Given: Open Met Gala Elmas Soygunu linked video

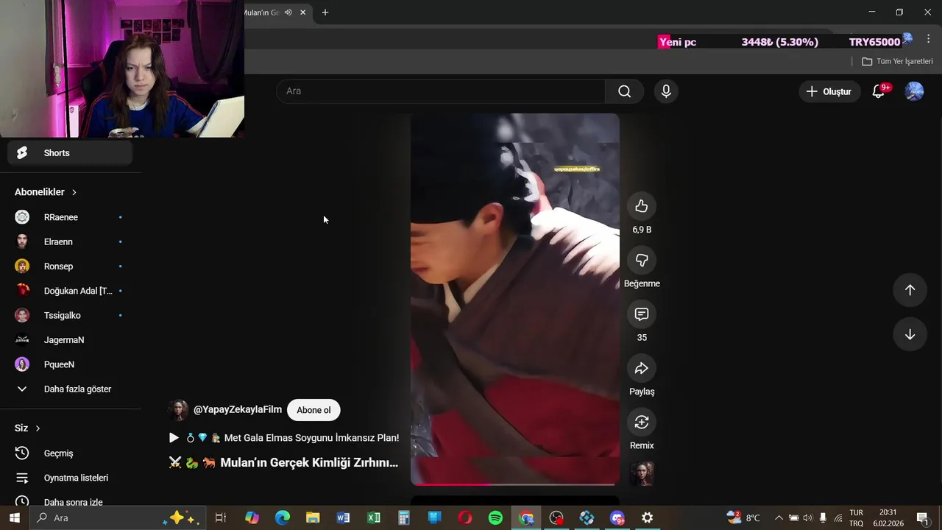Looking at the screenshot, I should point(284,438).
